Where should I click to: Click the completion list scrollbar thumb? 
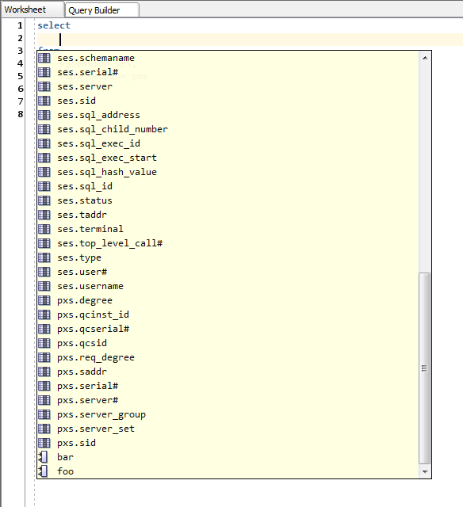(424, 368)
